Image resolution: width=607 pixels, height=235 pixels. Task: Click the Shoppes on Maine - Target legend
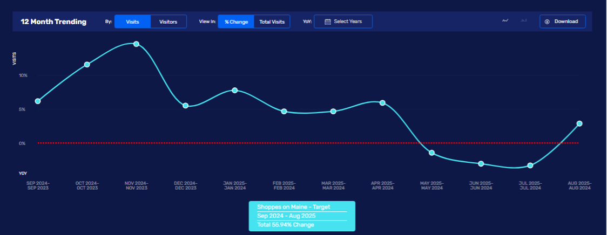coord(301,207)
